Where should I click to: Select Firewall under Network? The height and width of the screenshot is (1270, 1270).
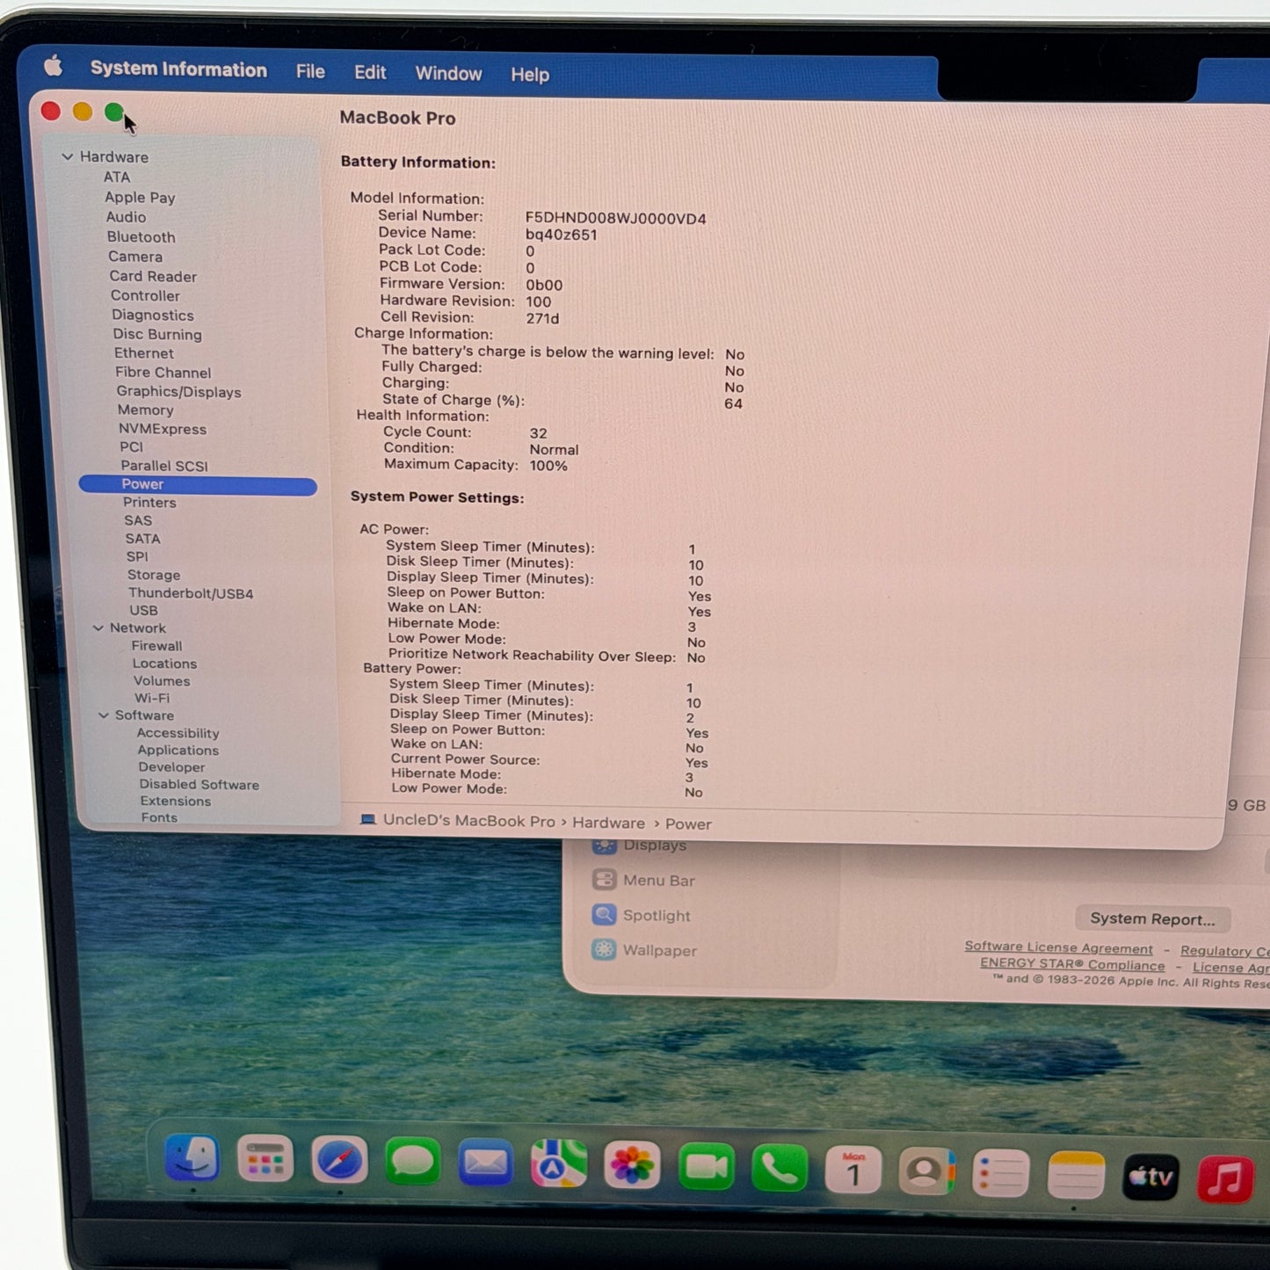[x=156, y=646]
